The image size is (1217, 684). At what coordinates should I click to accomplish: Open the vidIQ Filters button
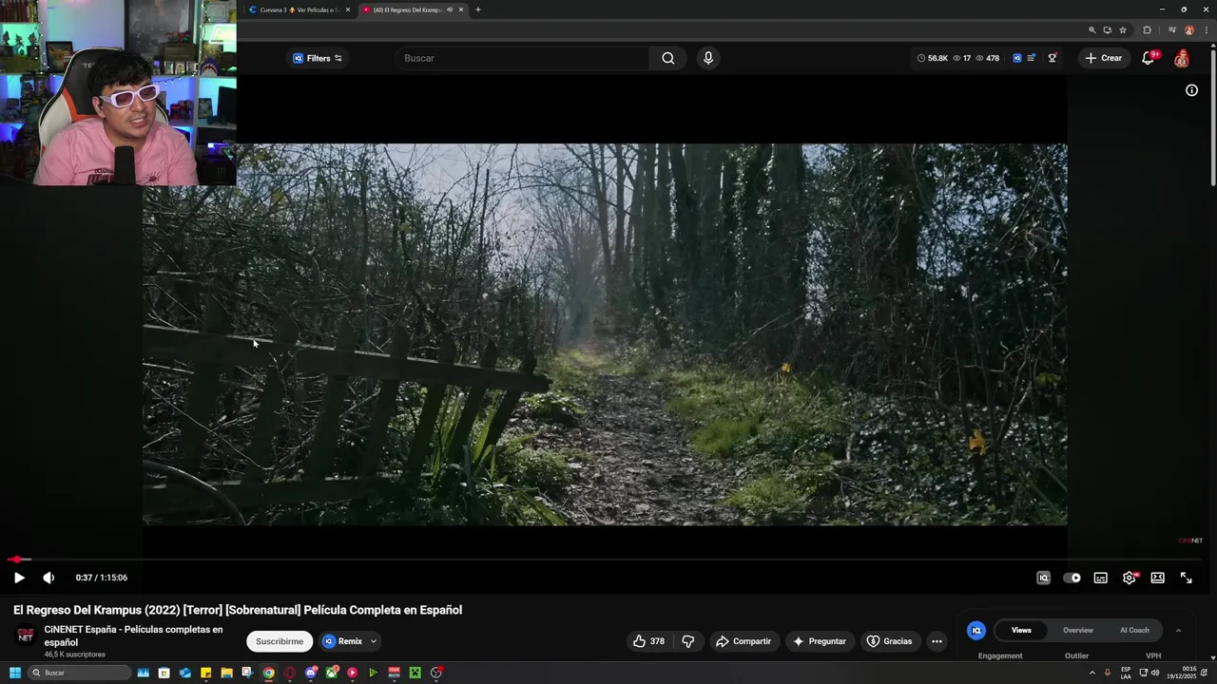318,58
